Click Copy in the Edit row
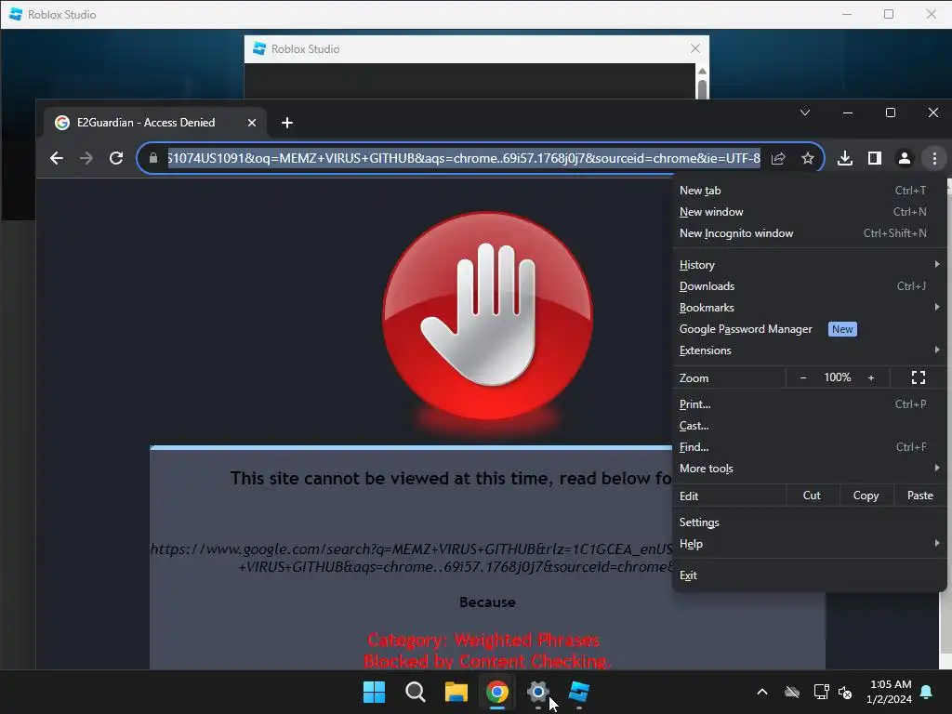 coord(866,496)
